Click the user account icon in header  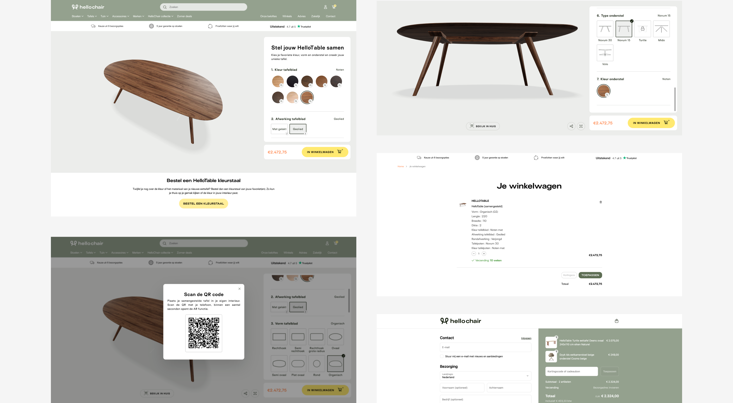click(x=325, y=7)
